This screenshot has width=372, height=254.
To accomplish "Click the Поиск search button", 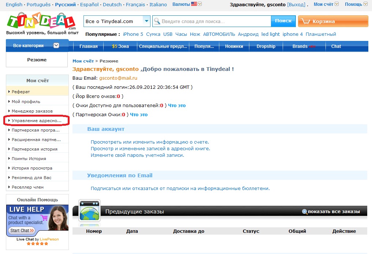I will click(x=283, y=21).
